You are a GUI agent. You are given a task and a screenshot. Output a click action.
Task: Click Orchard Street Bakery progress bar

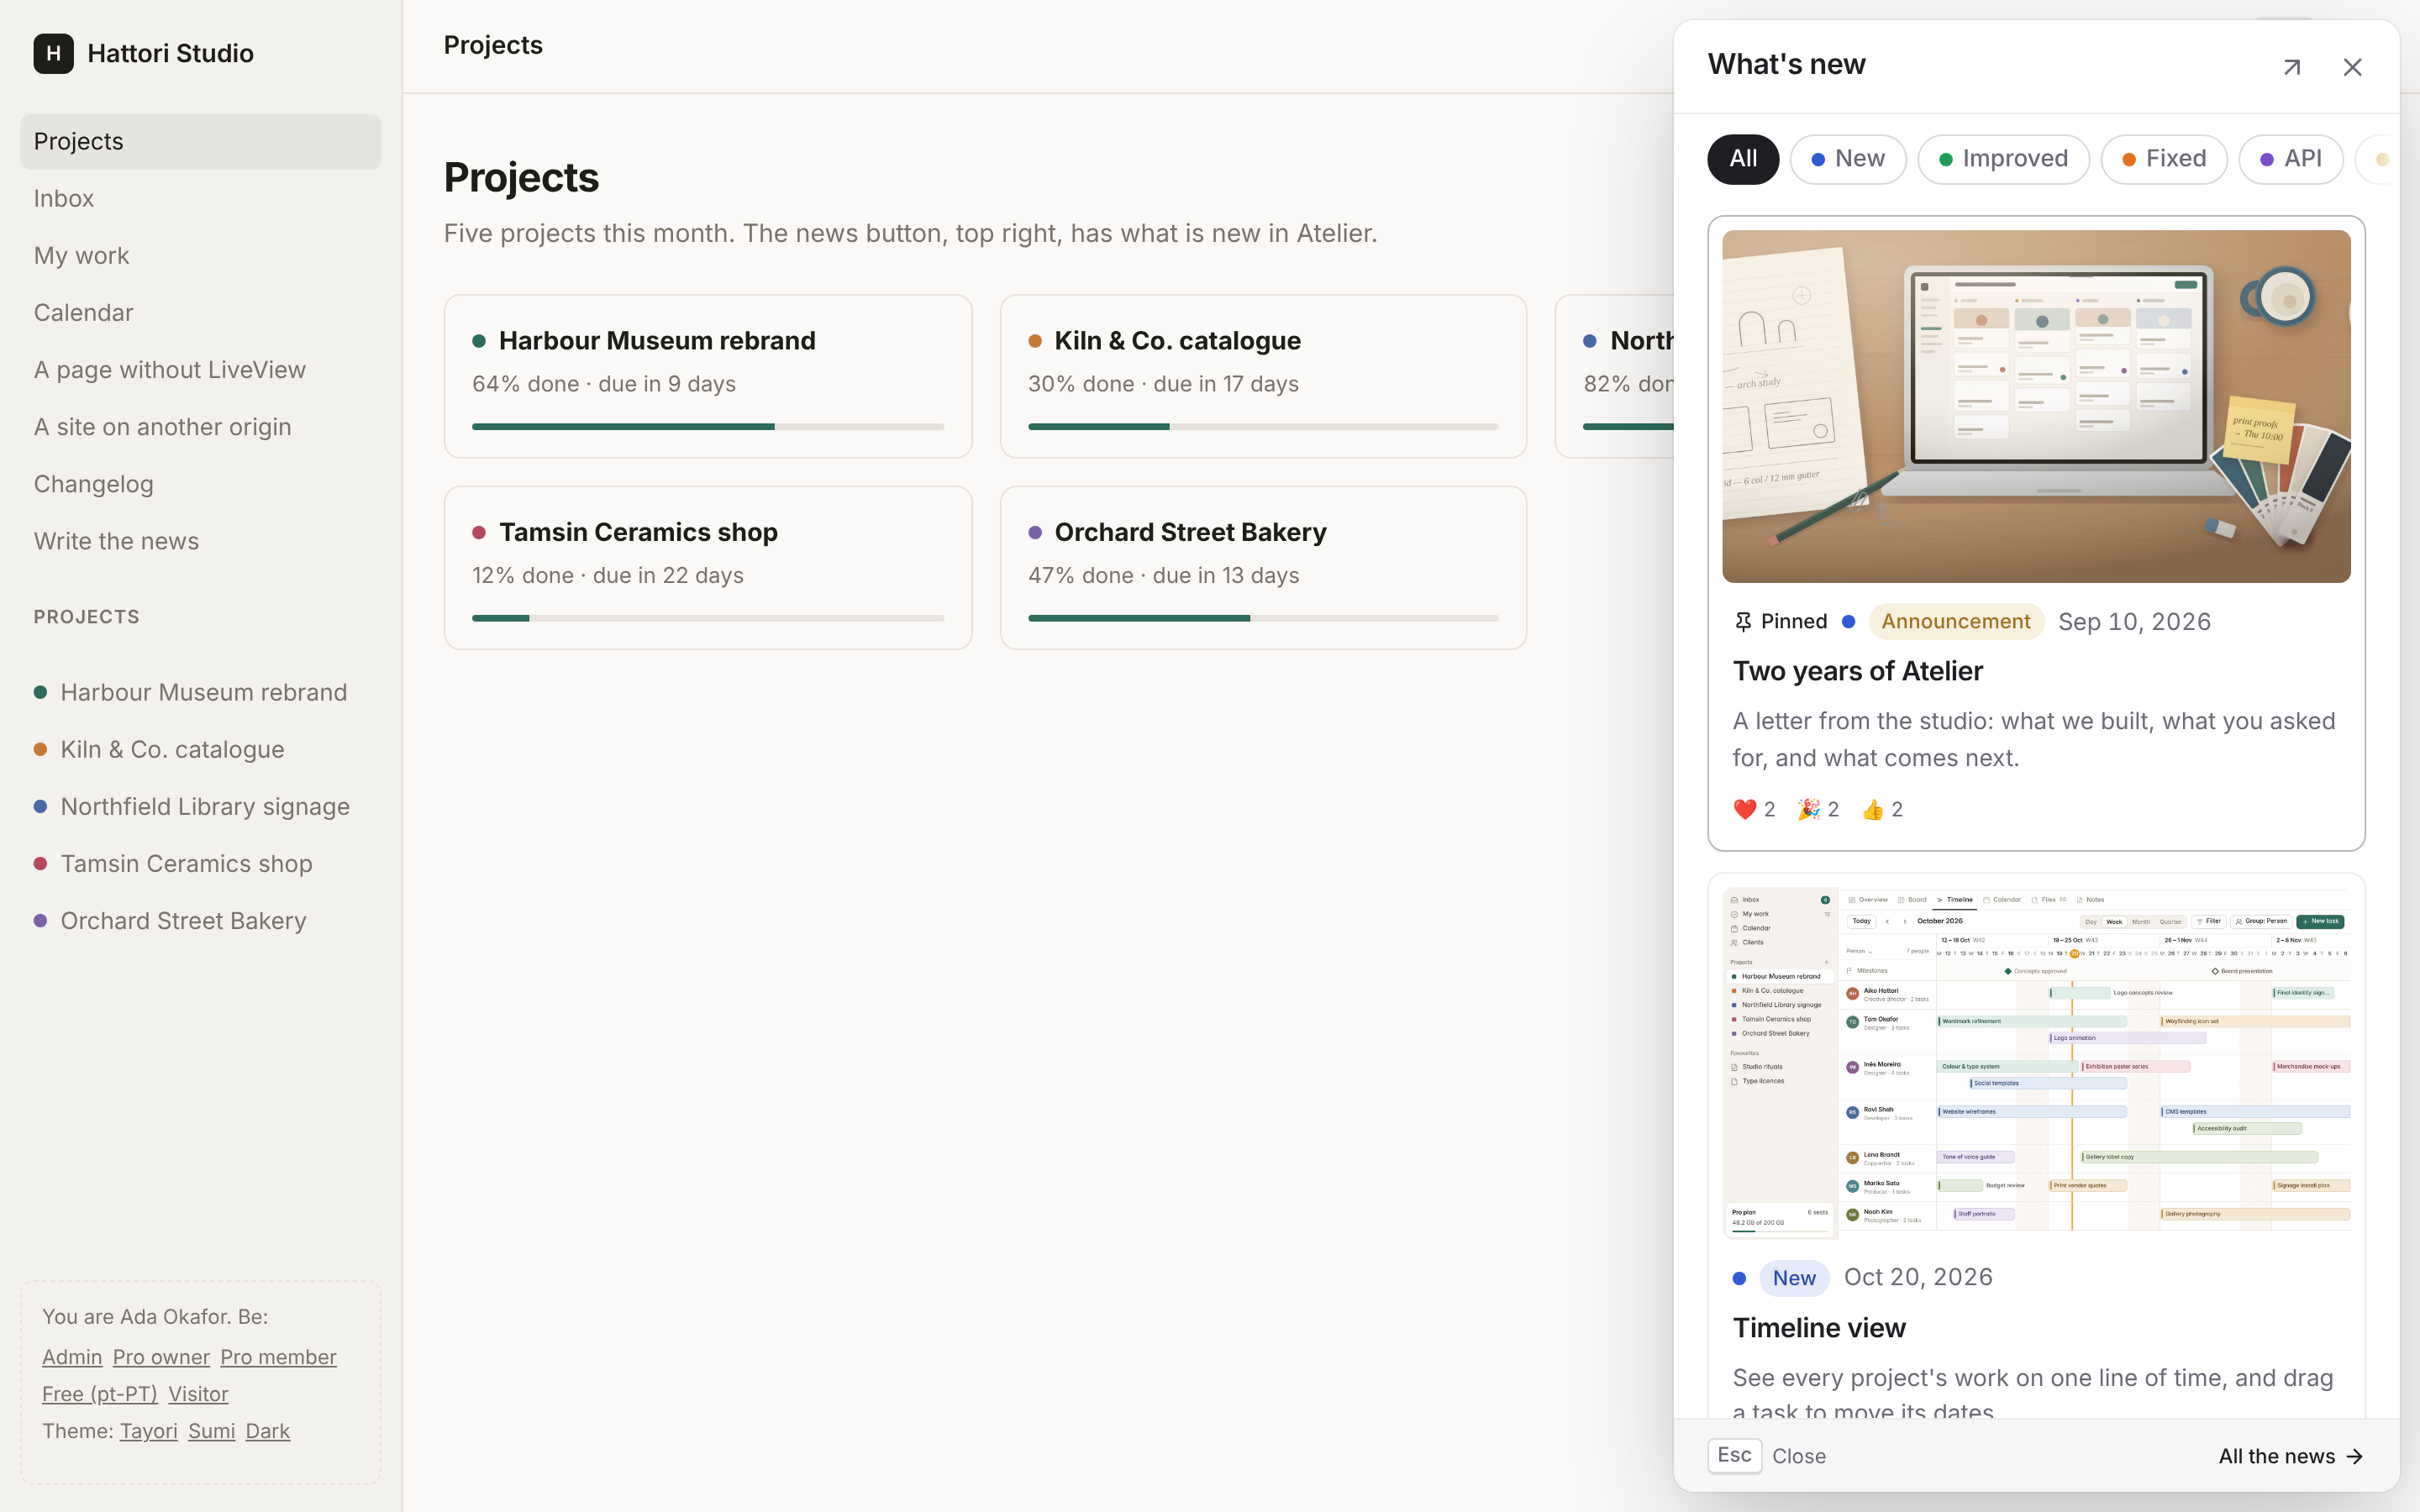(1263, 618)
